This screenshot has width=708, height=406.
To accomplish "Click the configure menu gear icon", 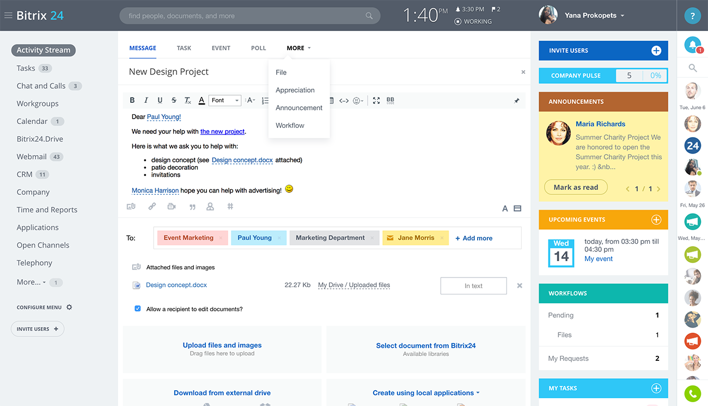I will (69, 307).
